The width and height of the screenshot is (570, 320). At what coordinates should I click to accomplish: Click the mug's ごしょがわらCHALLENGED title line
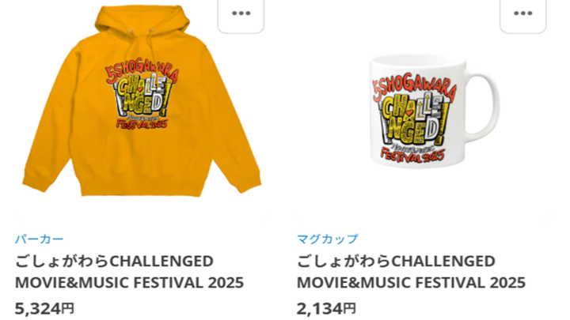pyautogui.click(x=397, y=262)
